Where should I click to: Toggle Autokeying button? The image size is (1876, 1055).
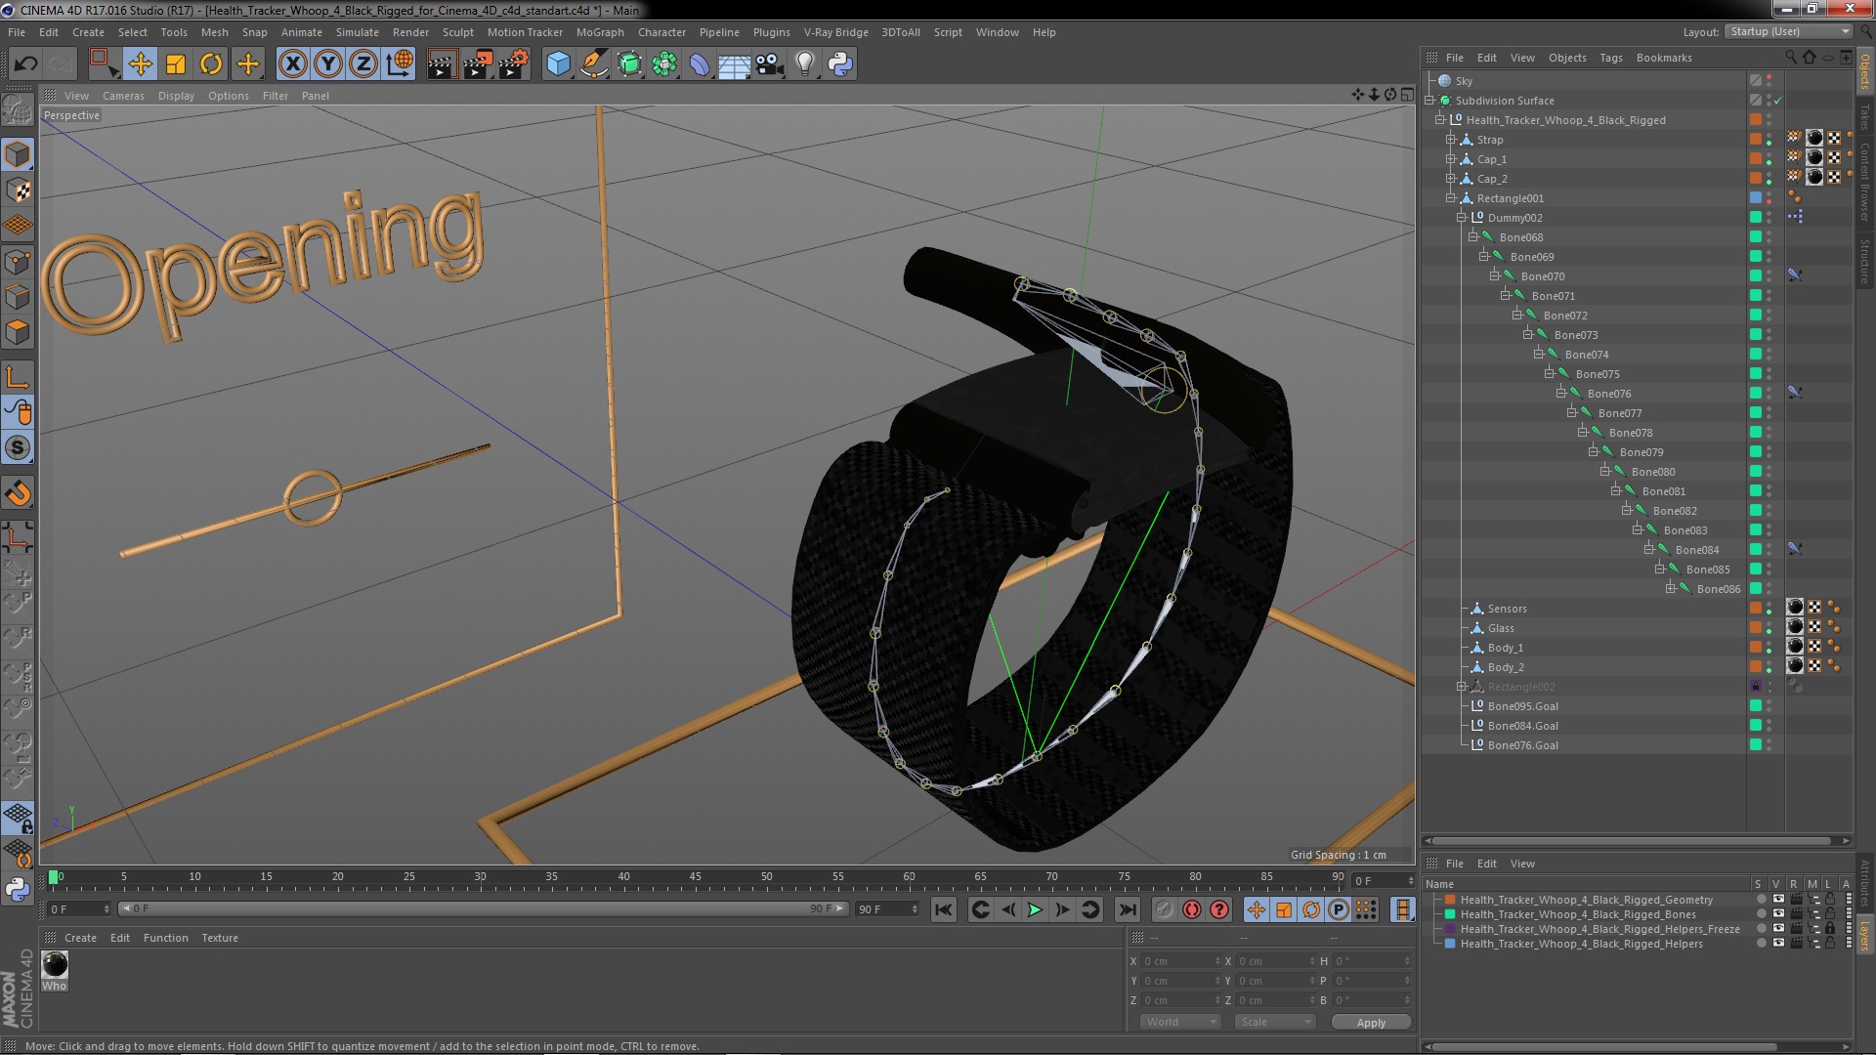point(1191,910)
